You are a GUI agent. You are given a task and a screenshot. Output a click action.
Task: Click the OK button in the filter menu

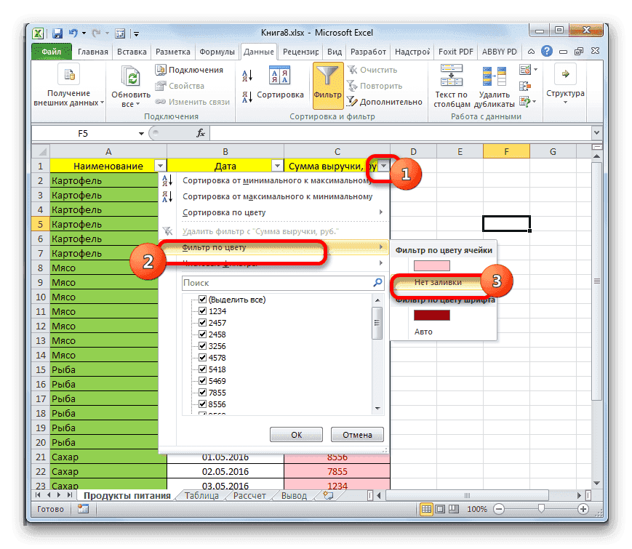pyautogui.click(x=296, y=434)
